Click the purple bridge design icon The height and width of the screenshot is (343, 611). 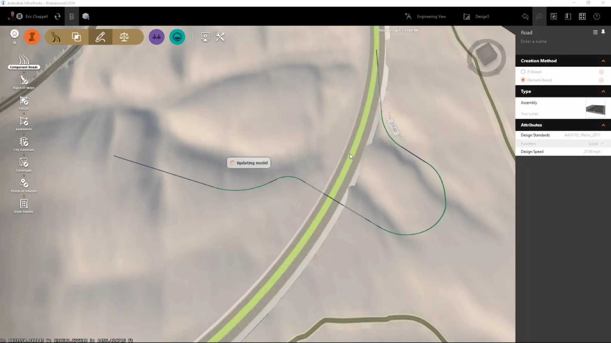pos(156,37)
